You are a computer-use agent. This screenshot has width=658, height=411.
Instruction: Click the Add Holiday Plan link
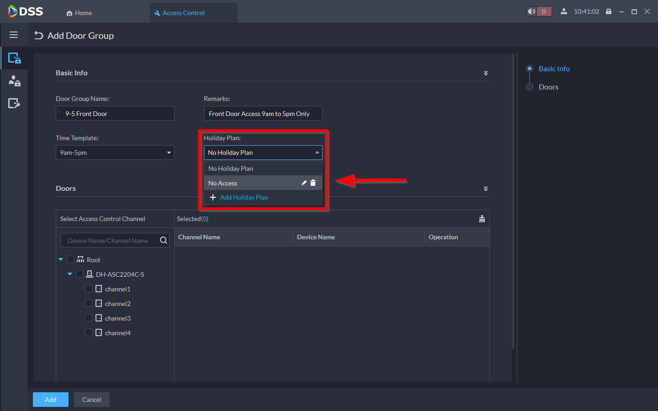[x=244, y=197]
